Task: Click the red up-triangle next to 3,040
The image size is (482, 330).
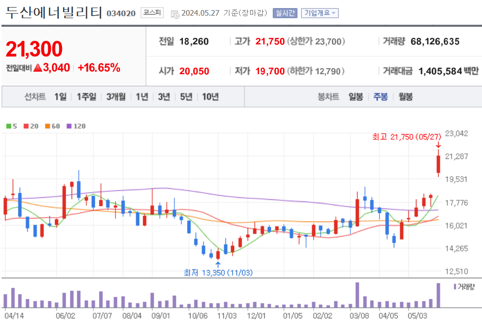Action: pyautogui.click(x=37, y=67)
